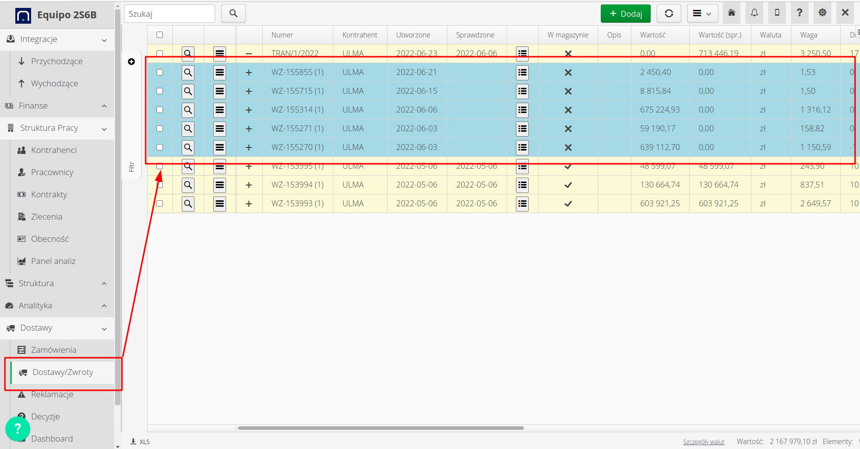Screen dimensions: 860x449
Task: Preview details of WZ-155855 with magnifier
Action: pos(188,72)
